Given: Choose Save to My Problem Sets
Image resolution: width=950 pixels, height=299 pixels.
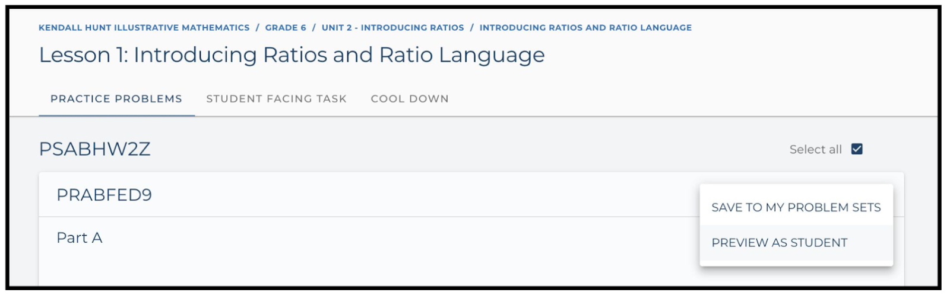Looking at the screenshot, I should click(796, 207).
